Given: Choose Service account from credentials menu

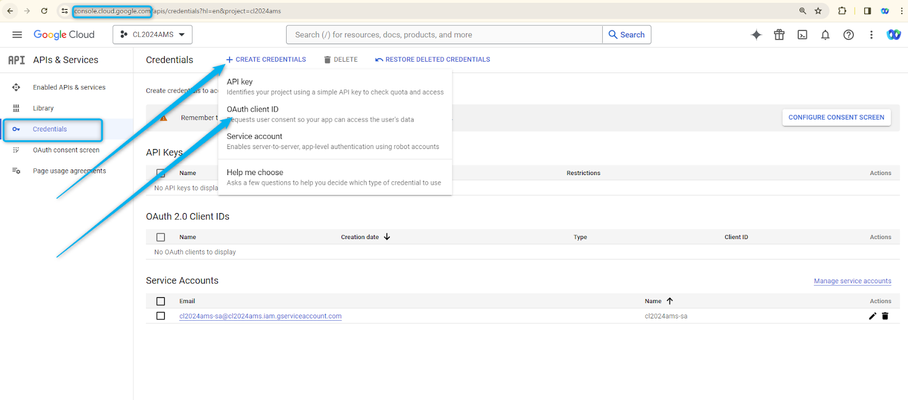Looking at the screenshot, I should pyautogui.click(x=254, y=137).
